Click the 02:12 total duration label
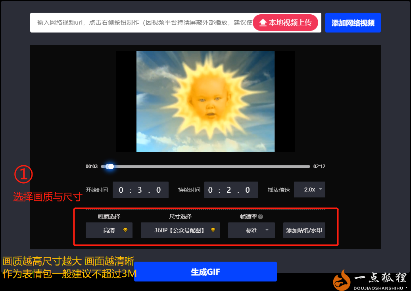Screen dimensions: 411x291 [319, 167]
